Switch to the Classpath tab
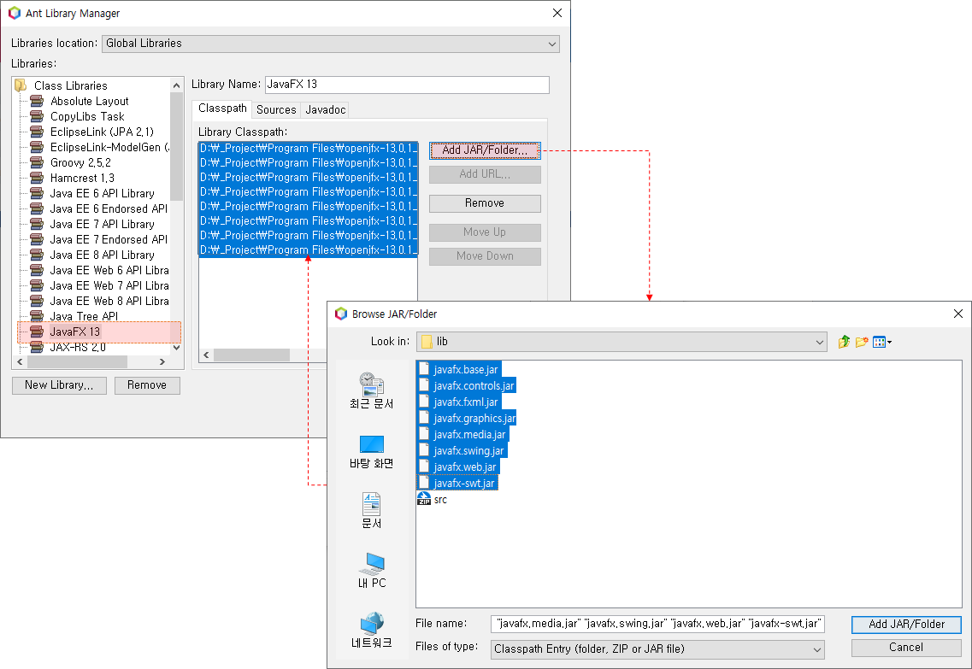This screenshot has height=669, width=972. click(222, 109)
